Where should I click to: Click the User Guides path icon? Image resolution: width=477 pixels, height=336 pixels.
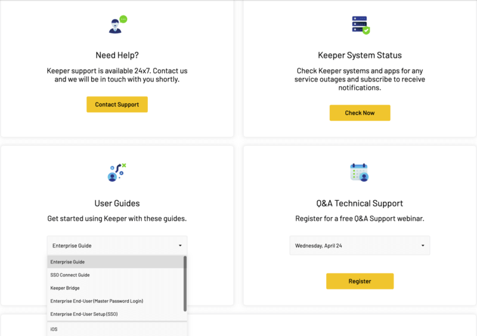pyautogui.click(x=117, y=172)
